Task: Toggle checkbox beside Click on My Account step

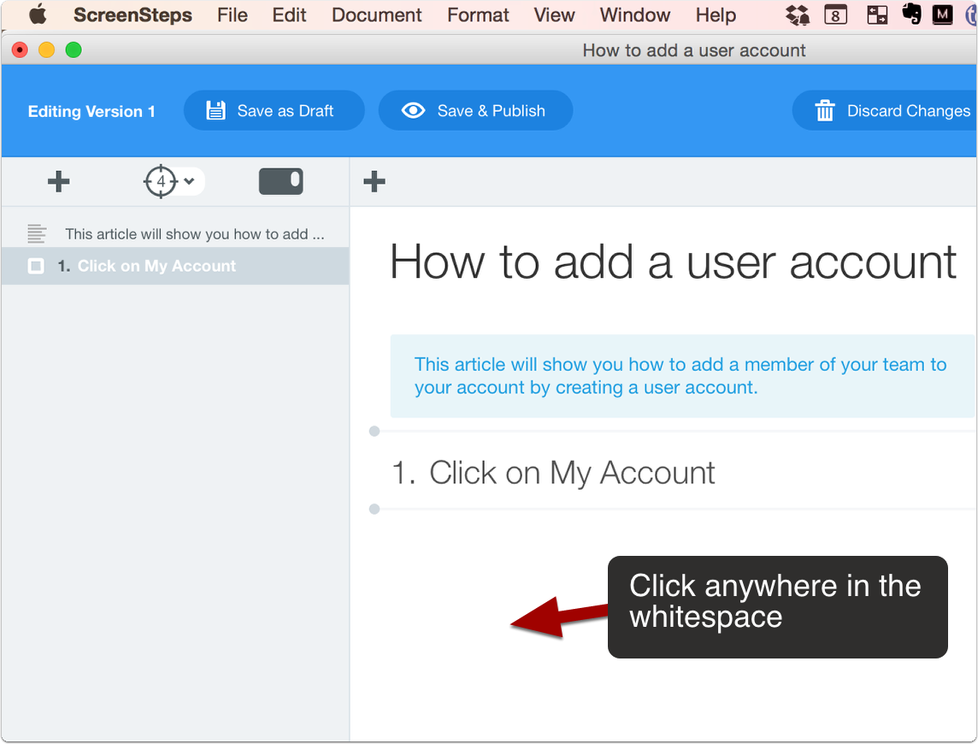Action: 36,267
